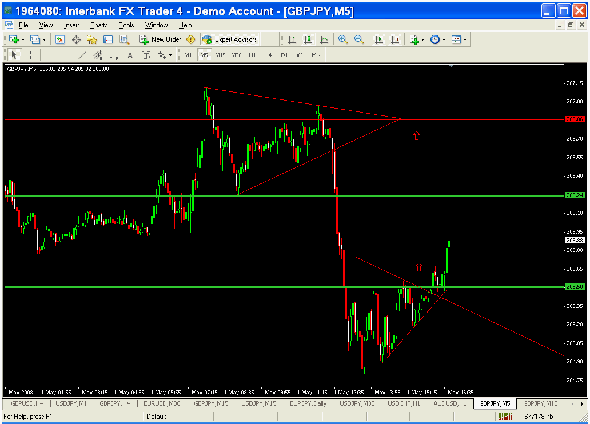This screenshot has height=424, width=590.
Task: Open the Charts menu
Action: click(x=99, y=25)
